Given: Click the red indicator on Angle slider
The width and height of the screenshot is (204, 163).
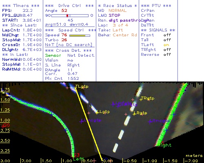Looking at the screenshot, I should [67, 15].
